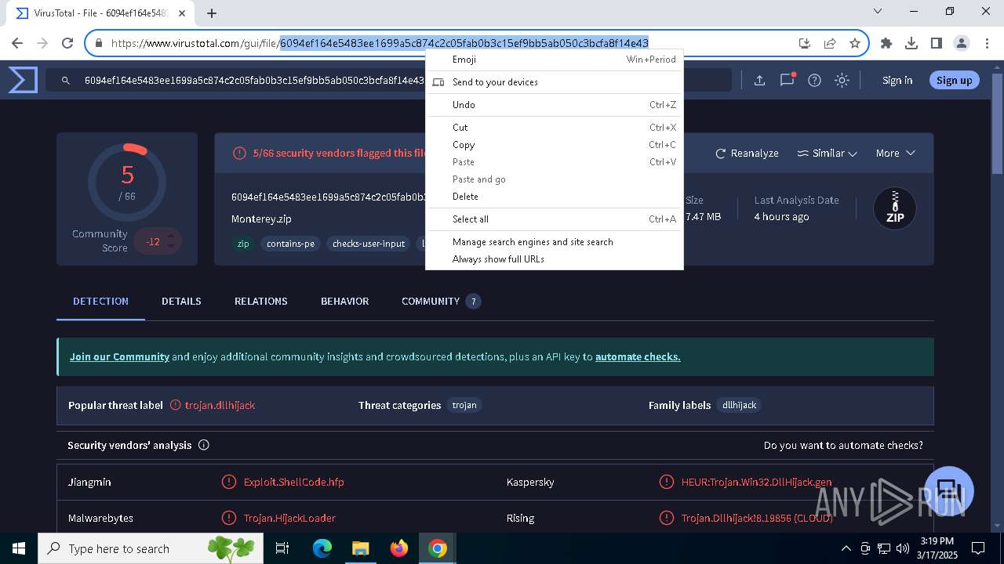Screen dimensions: 1004x564
Task: Open Chrome downloads icon
Action: pos(911,43)
